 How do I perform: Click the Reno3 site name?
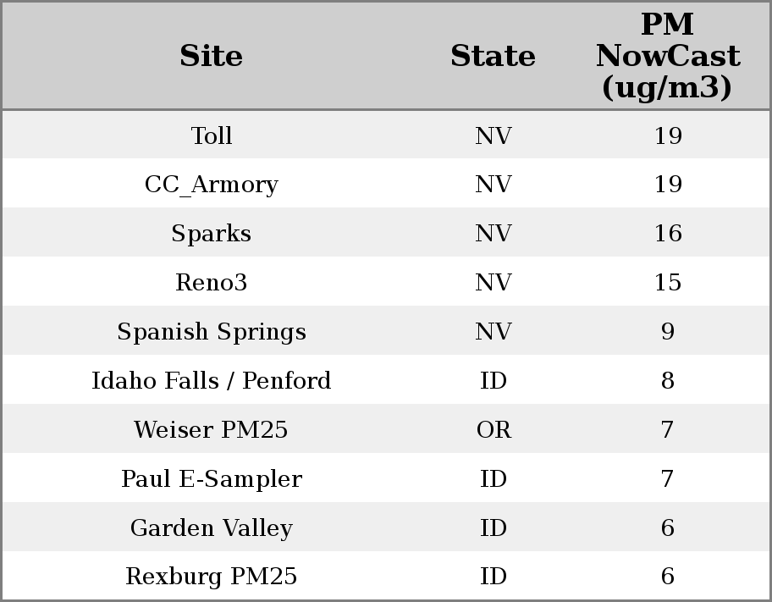211,283
